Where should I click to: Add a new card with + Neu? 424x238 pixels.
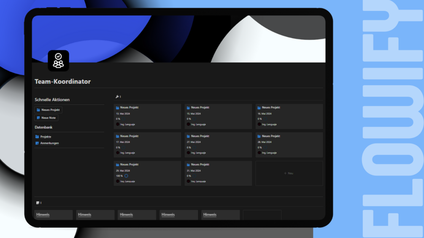289,173
